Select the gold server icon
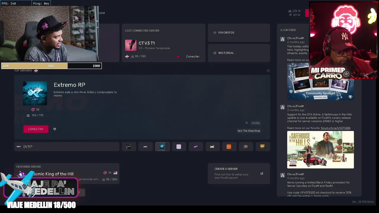Viewport: 379px width, 213px height. click(x=262, y=146)
